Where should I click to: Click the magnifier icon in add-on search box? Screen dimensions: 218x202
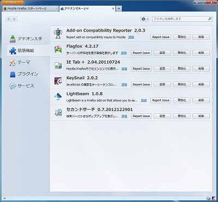point(209,19)
